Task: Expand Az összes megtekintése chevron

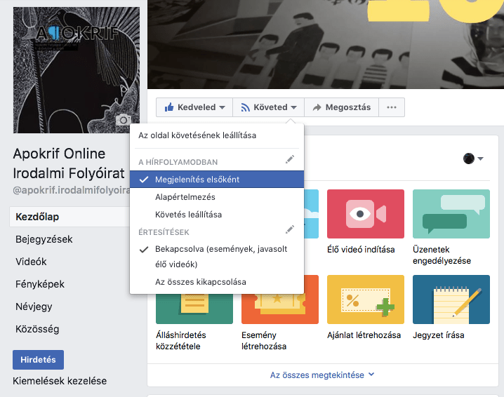Action: (371, 375)
